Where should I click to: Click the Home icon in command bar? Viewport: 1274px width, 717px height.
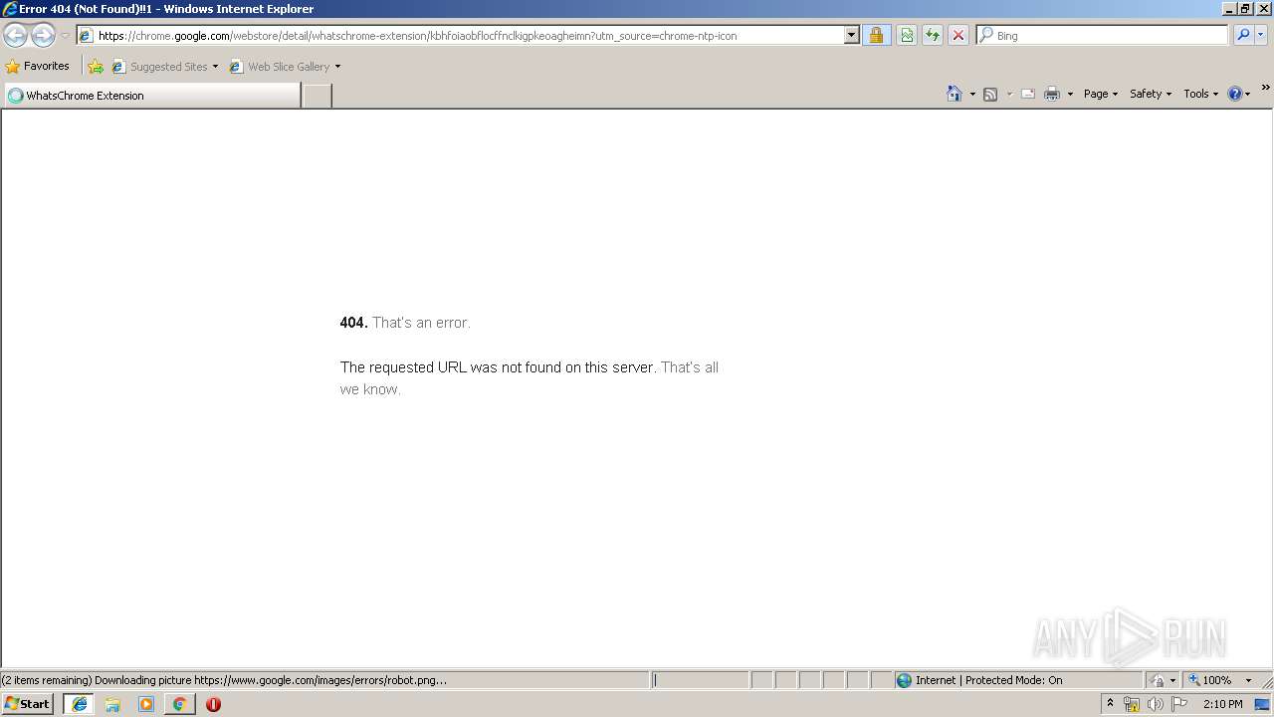955,94
